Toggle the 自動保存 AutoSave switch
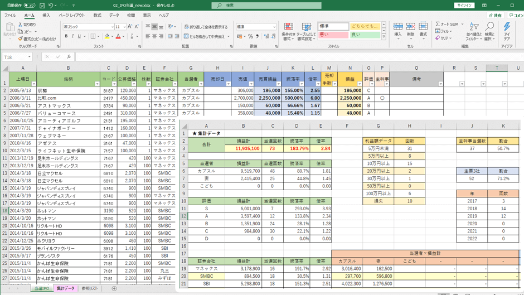The width and height of the screenshot is (524, 295). point(29,5)
